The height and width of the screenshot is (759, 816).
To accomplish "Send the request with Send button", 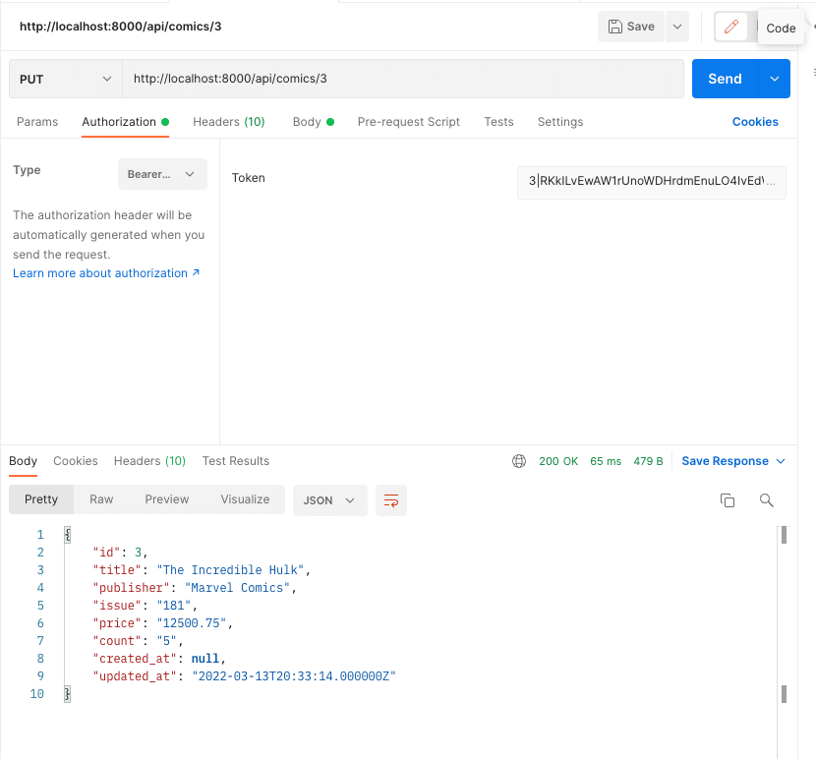I will tap(725, 79).
